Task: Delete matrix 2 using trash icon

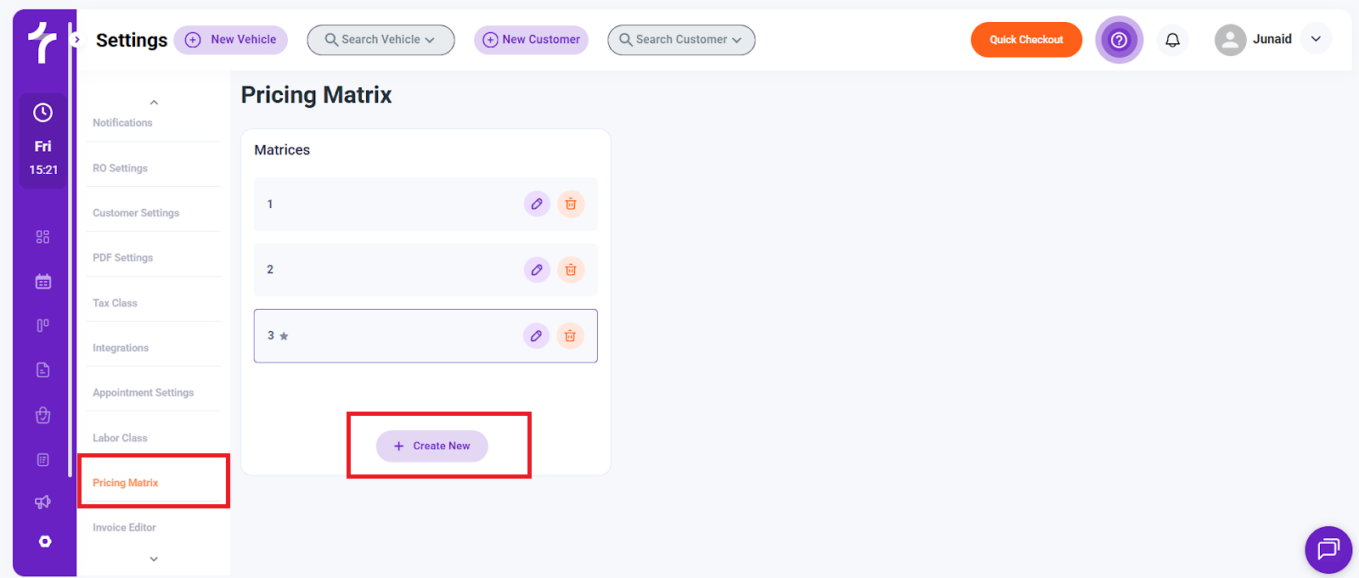Action: 571,270
